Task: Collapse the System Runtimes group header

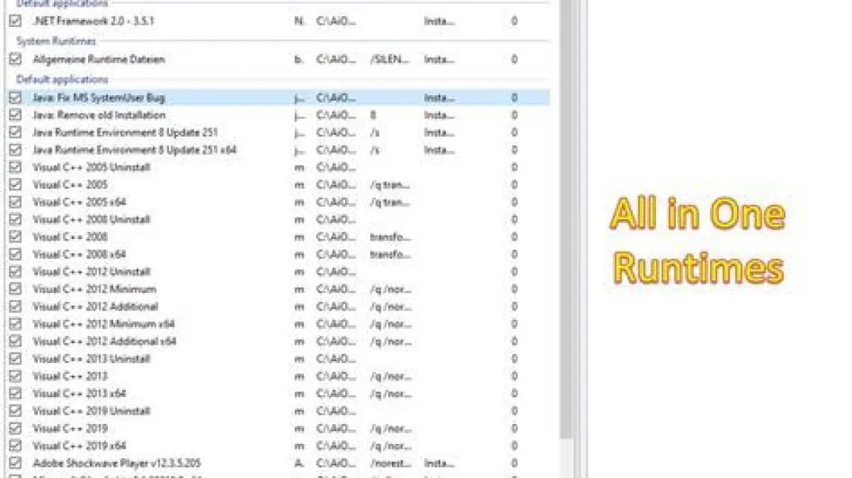Action: (x=55, y=41)
